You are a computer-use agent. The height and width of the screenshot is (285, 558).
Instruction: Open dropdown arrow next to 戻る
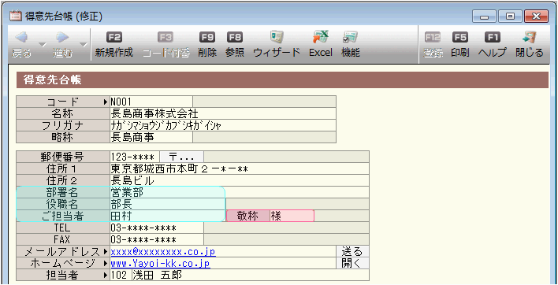(x=43, y=45)
